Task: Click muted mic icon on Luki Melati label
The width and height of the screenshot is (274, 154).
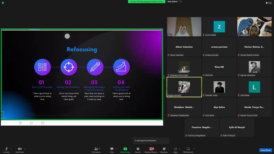Action: [239, 95]
